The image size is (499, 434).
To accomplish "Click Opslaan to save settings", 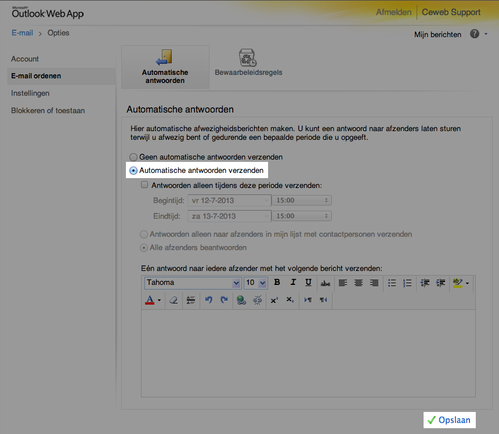I will pyautogui.click(x=449, y=420).
